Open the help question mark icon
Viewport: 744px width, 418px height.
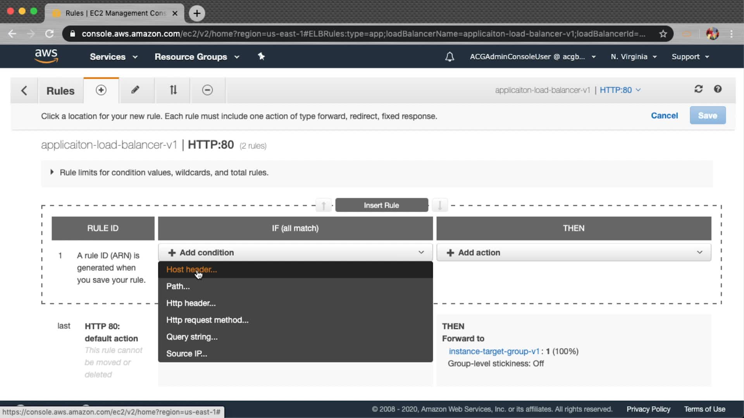(x=718, y=89)
